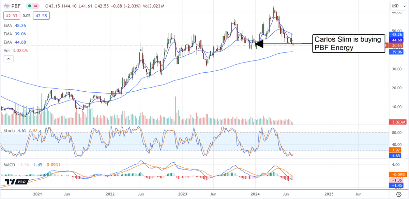Screen dimensions: 409x199
Task: Click the 2022 label on time axis
Action: click(x=110, y=194)
